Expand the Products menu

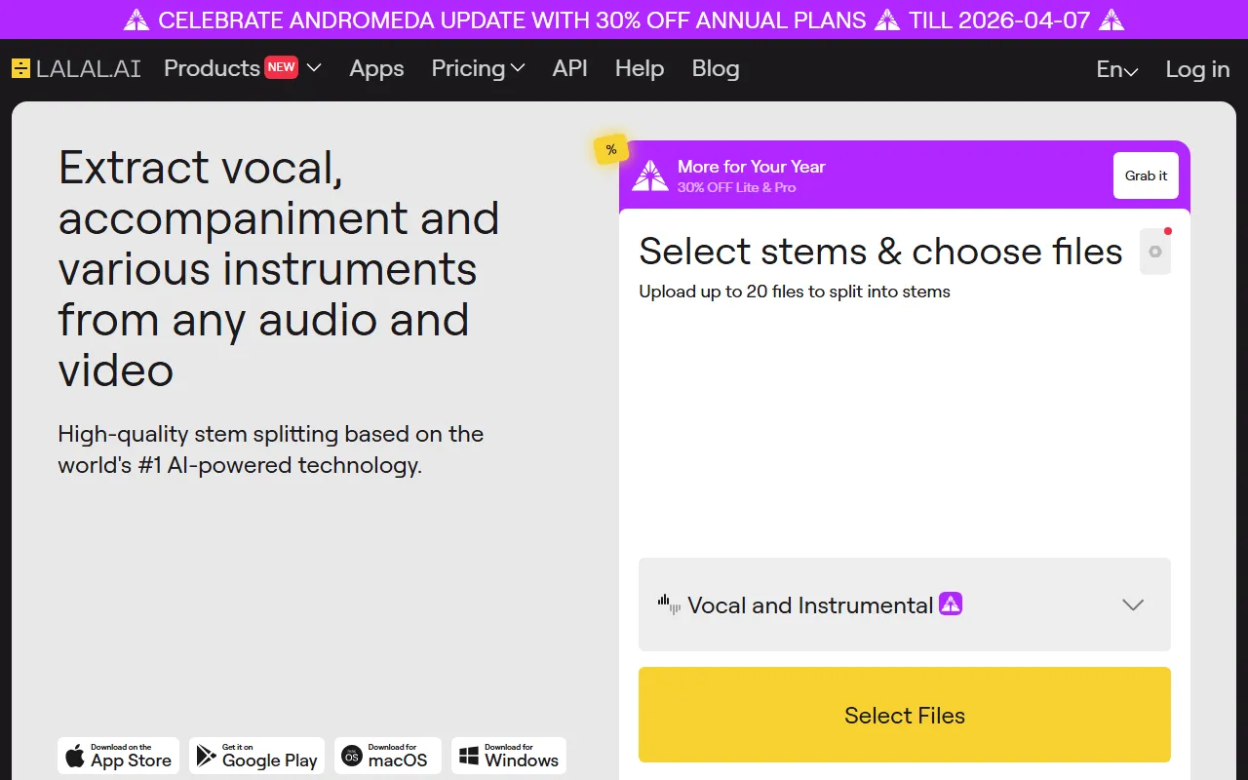point(242,68)
